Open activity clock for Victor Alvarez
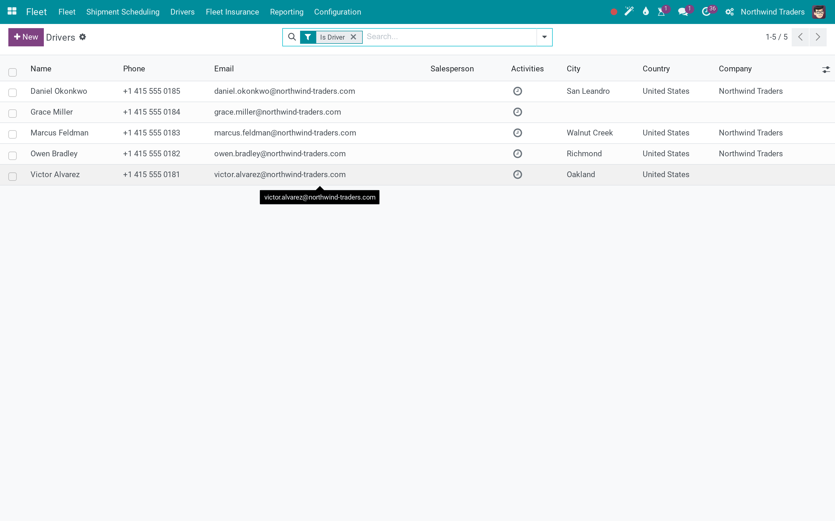This screenshot has width=835, height=521. point(517,175)
